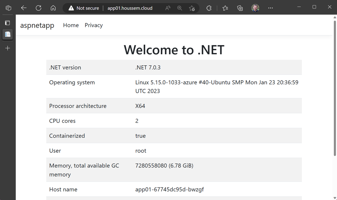Select the app01-67745dc95d-bwzgf host name

(170, 190)
